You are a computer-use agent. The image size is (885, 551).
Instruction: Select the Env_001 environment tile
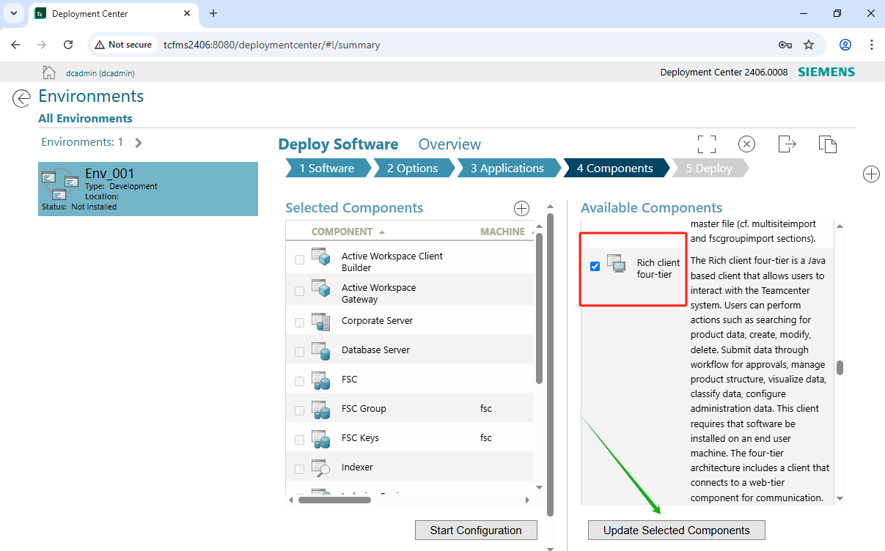coord(148,189)
